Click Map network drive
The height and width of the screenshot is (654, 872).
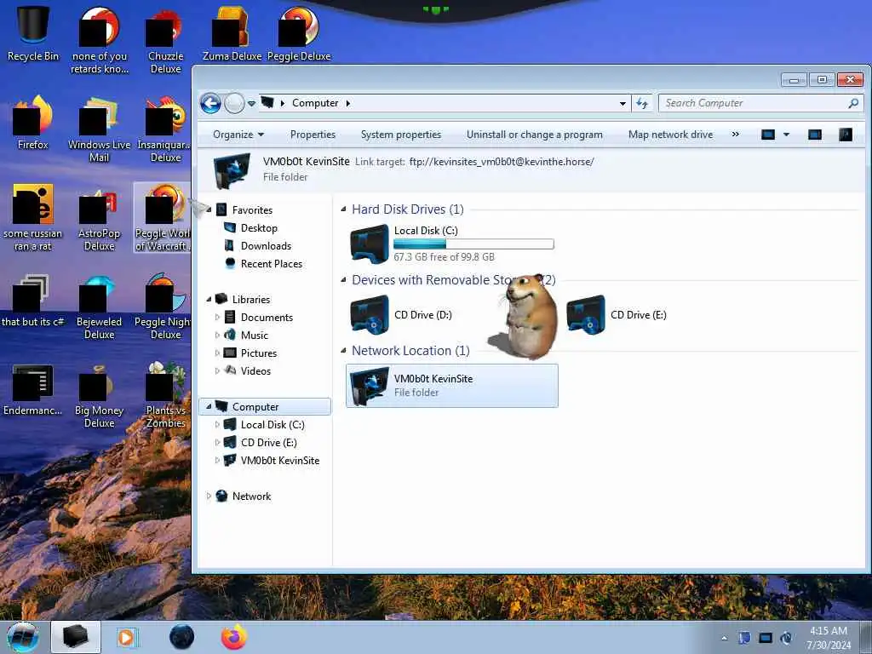point(671,135)
